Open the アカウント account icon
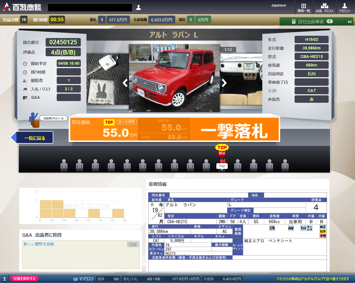 [x=345, y=7]
